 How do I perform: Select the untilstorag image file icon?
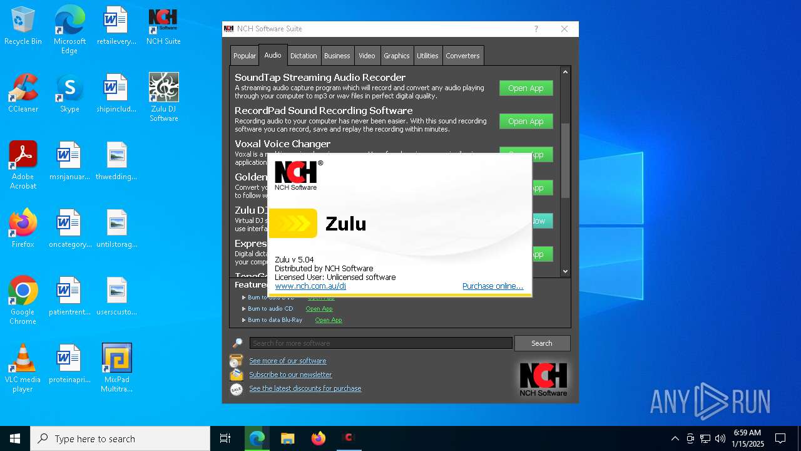click(x=116, y=229)
